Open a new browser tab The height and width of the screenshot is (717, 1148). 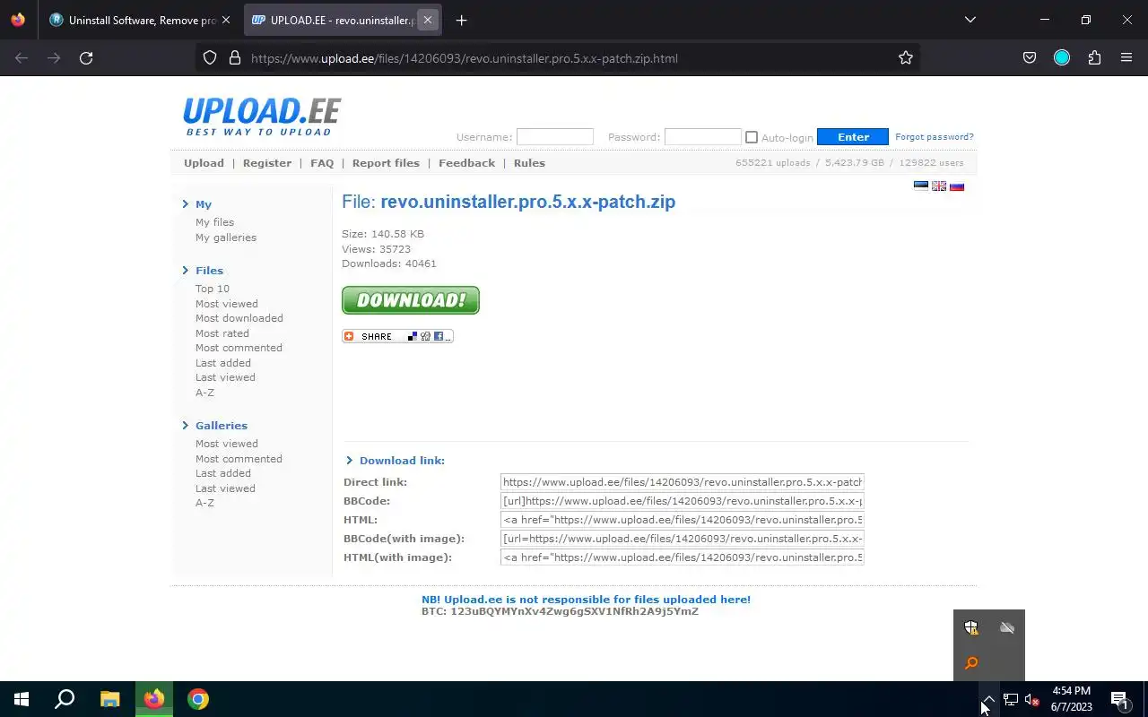pyautogui.click(x=461, y=20)
